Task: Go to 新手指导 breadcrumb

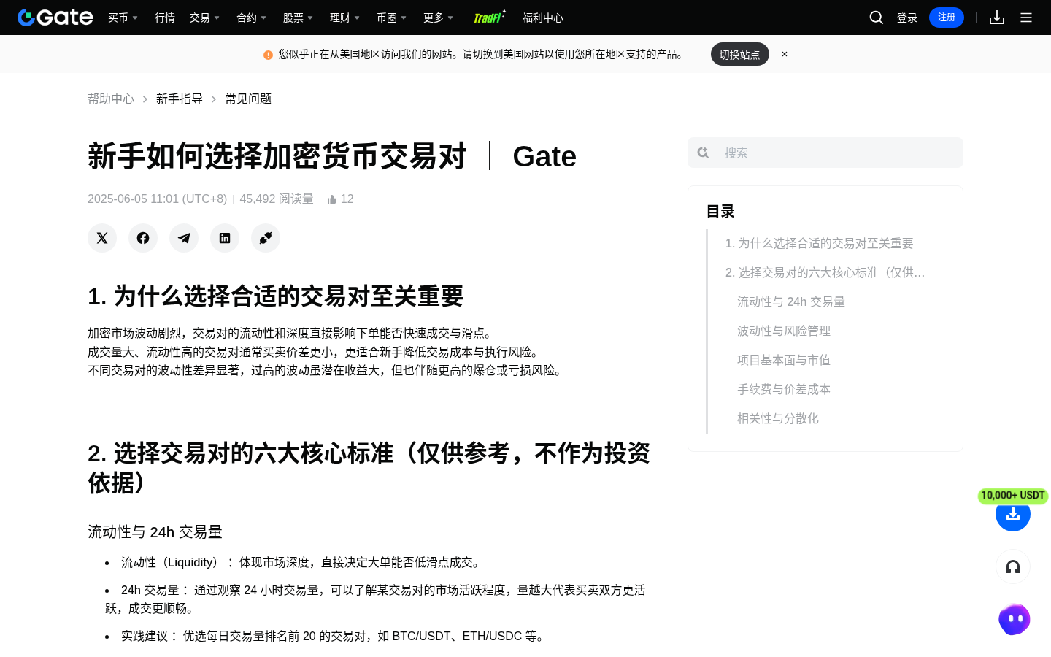Action: click(x=180, y=99)
